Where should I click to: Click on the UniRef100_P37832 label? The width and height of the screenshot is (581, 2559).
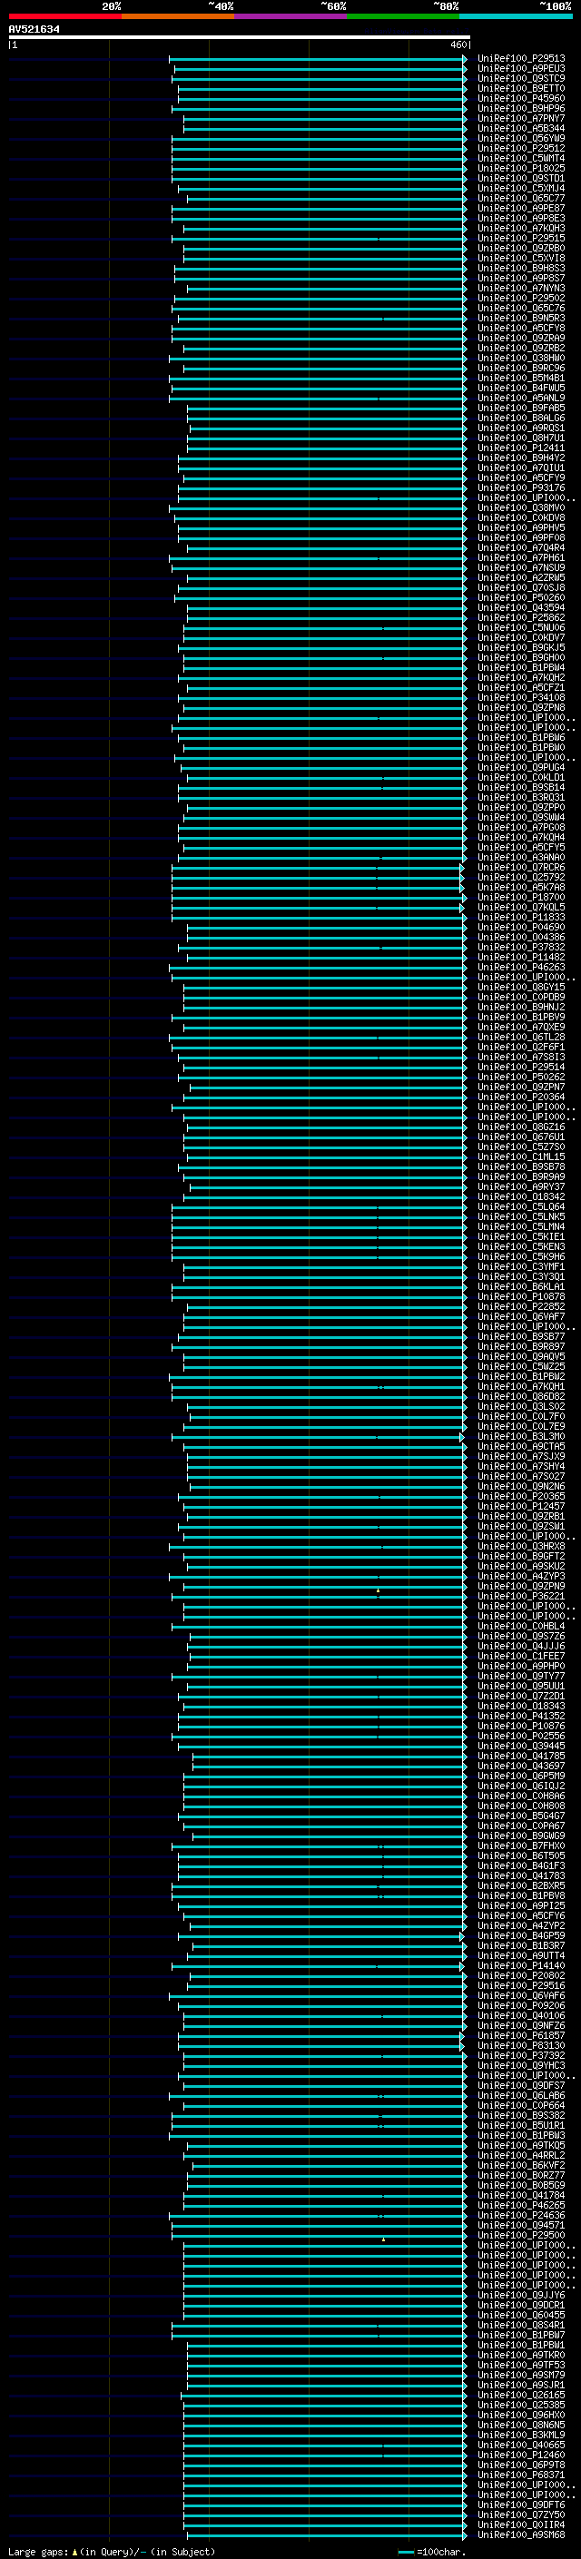(520, 947)
